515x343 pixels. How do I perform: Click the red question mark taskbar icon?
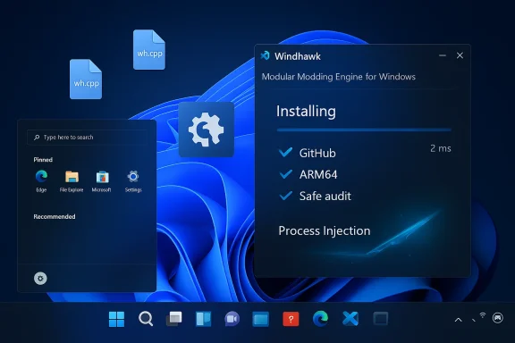tap(291, 319)
